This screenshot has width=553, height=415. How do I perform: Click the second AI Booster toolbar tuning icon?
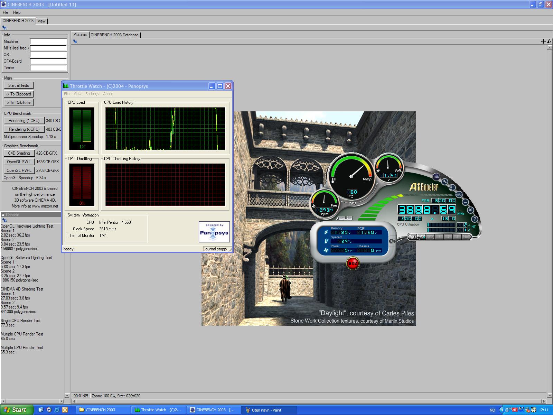(421, 237)
